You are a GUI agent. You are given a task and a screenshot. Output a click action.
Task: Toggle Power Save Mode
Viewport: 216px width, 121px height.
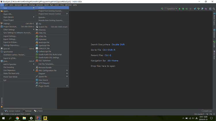tap(18, 77)
